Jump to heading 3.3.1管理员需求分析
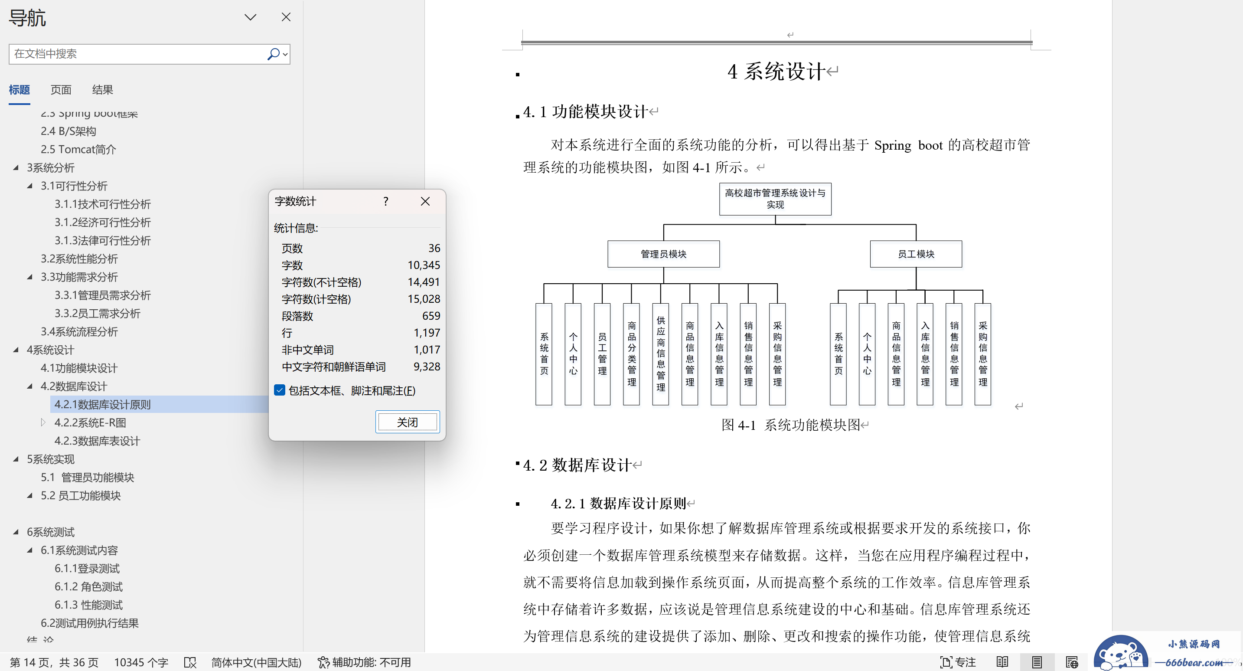The height and width of the screenshot is (671, 1243). click(102, 295)
